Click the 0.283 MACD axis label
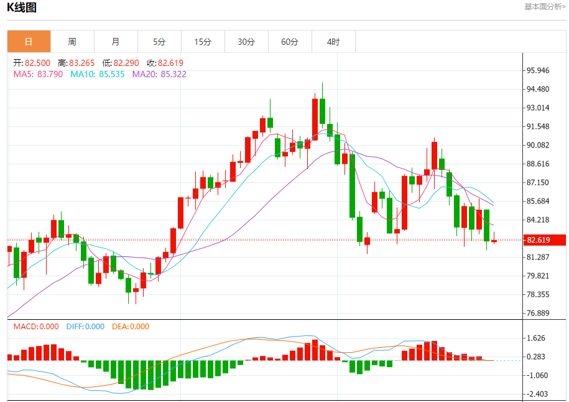The height and width of the screenshot is (402, 569). [x=536, y=357]
